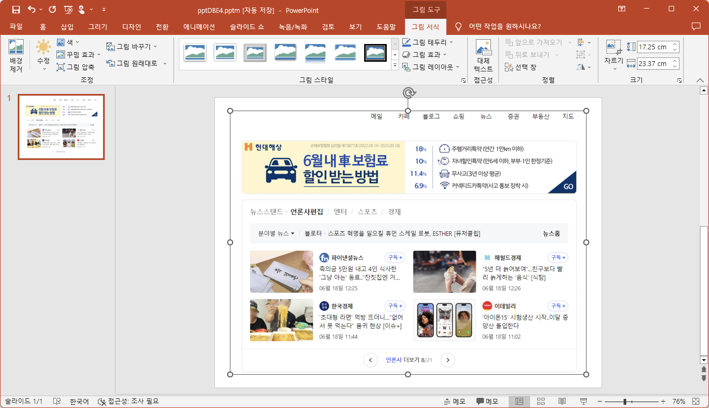Switch to 삽입 tab
The image size is (709, 408).
[x=67, y=27]
